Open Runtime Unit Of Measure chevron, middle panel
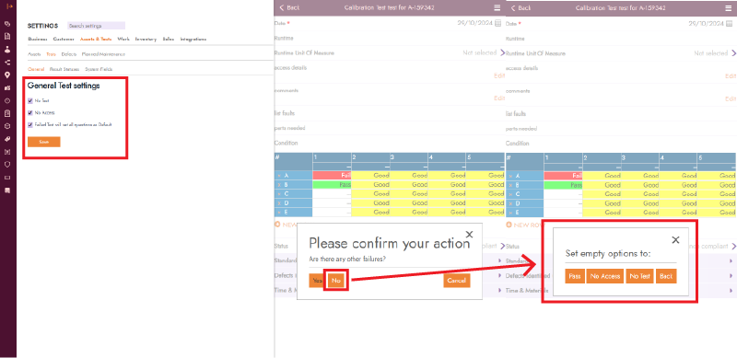The image size is (737, 358). click(502, 53)
